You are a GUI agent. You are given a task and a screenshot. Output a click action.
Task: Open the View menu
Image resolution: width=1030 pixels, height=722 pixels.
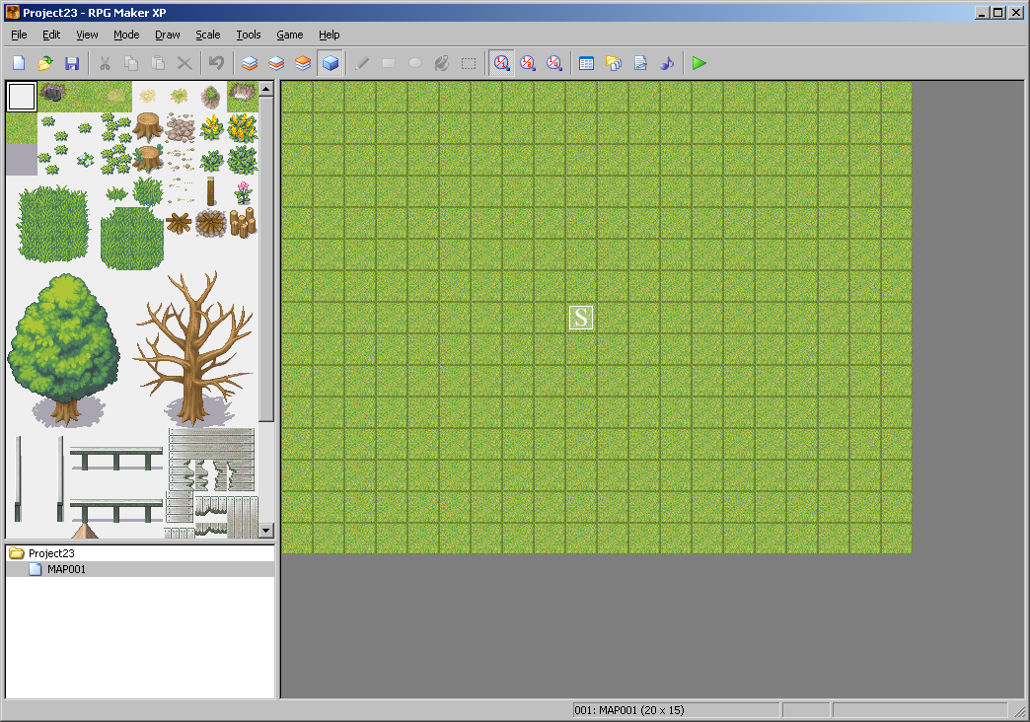pos(87,35)
